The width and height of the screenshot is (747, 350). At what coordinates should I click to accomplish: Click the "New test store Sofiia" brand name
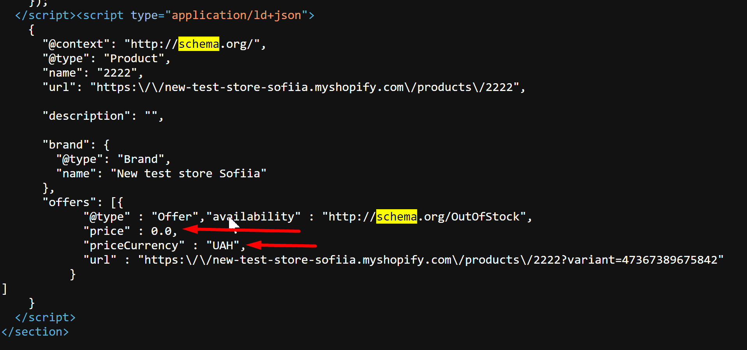pyautogui.click(x=189, y=173)
